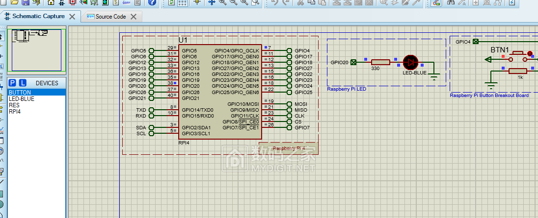This screenshot has height=218, width=538.
Task: Click the P pick devices button
Action: coord(13,83)
